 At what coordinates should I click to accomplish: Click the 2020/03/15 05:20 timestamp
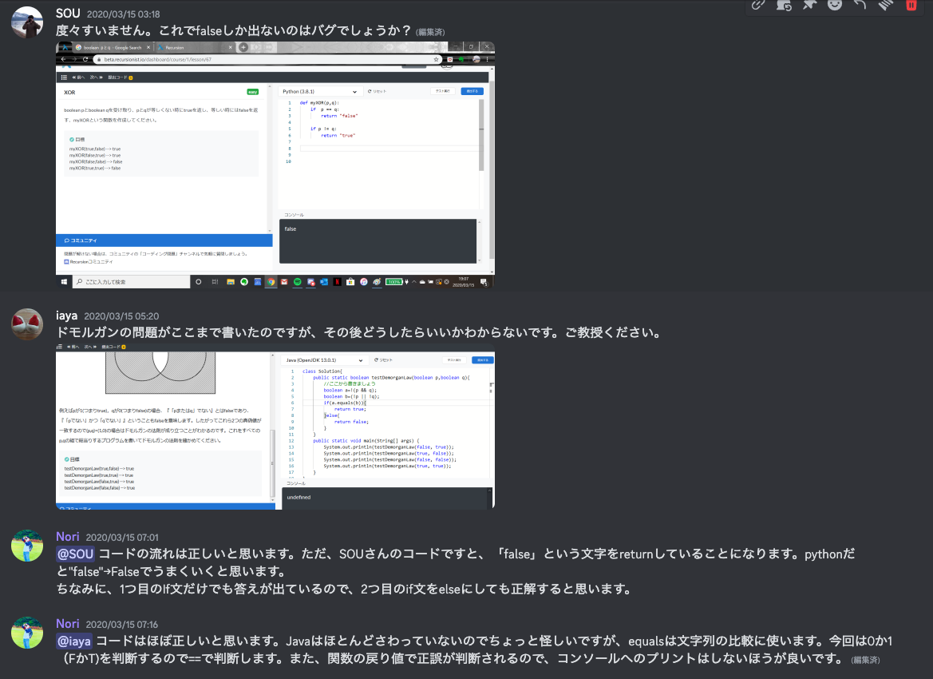pos(121,316)
